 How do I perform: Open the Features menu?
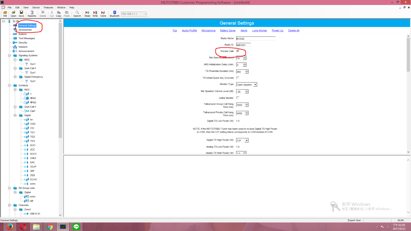(48, 7)
